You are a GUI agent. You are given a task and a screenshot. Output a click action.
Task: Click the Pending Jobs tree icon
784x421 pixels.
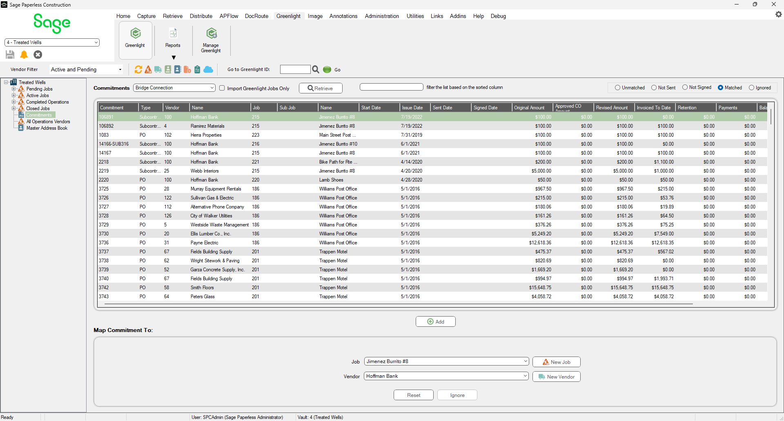21,89
